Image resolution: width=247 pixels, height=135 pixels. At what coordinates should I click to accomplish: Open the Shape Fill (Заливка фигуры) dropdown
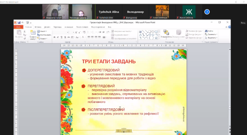[x=193, y=31]
